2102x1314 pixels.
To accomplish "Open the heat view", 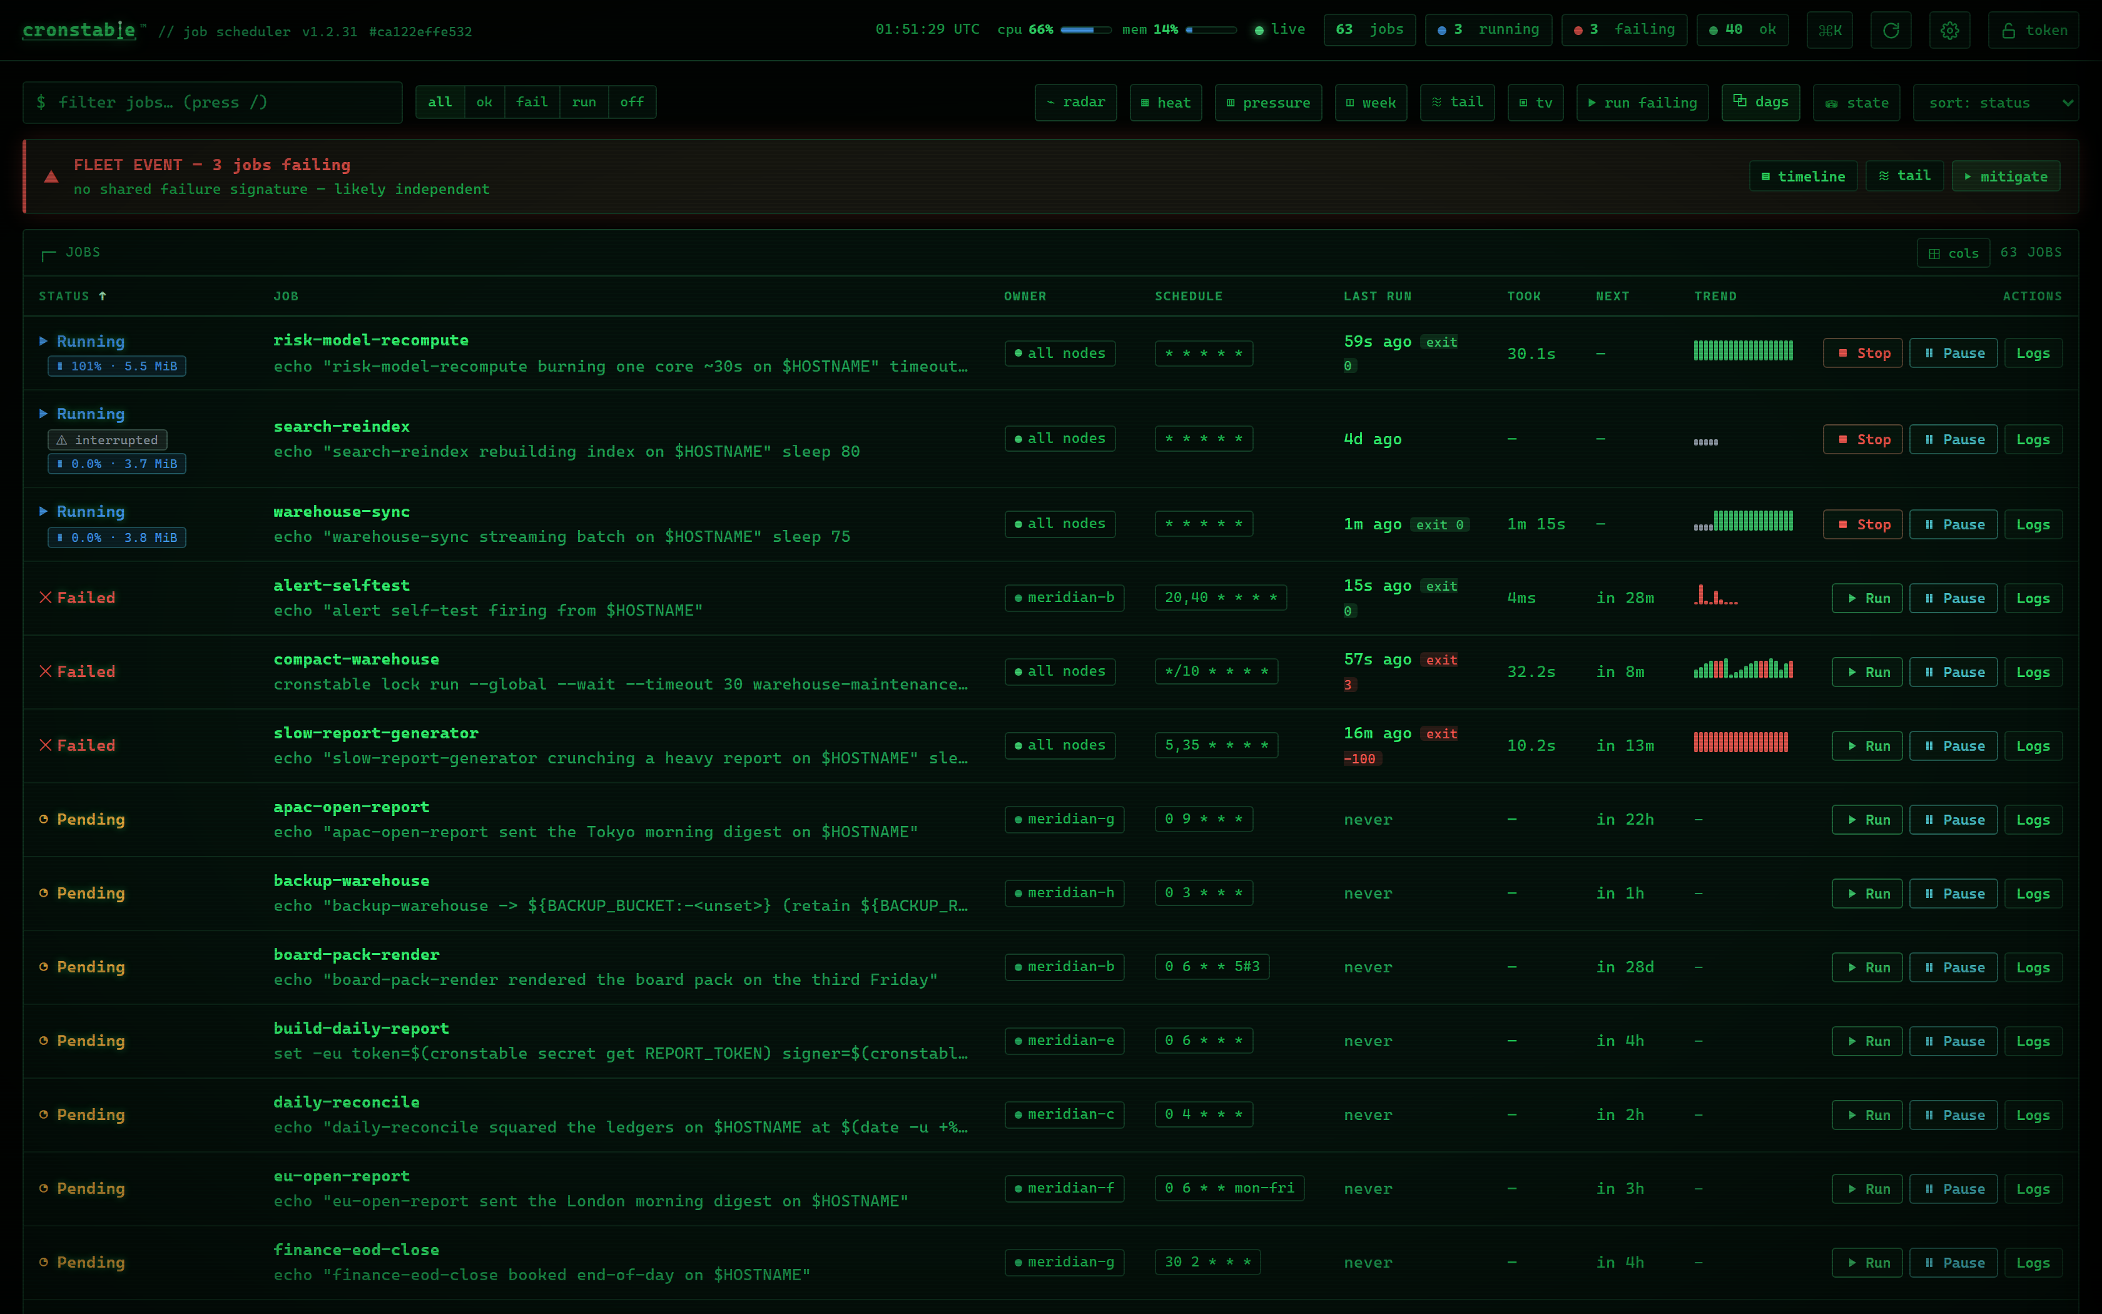I will (1165, 103).
